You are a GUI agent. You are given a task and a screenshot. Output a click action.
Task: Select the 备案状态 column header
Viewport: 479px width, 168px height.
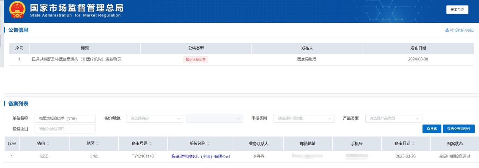tap(455, 144)
